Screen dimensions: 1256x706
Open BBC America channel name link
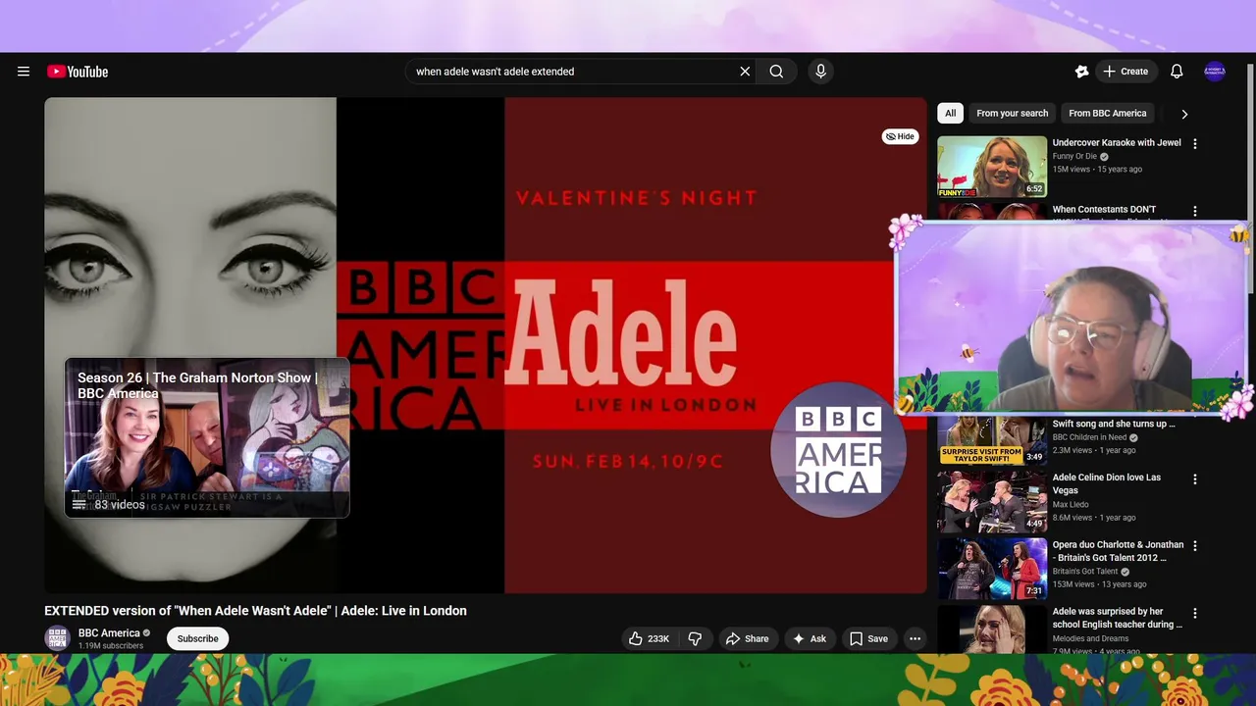[x=109, y=632]
